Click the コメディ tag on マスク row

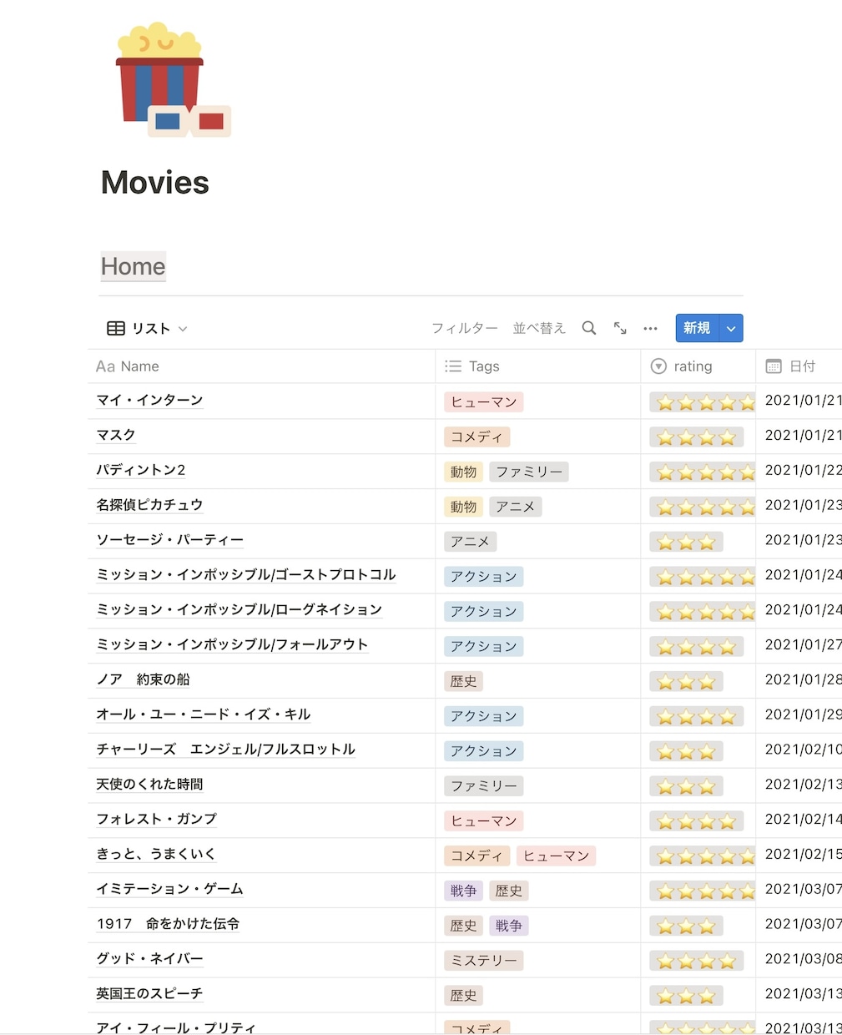[477, 437]
